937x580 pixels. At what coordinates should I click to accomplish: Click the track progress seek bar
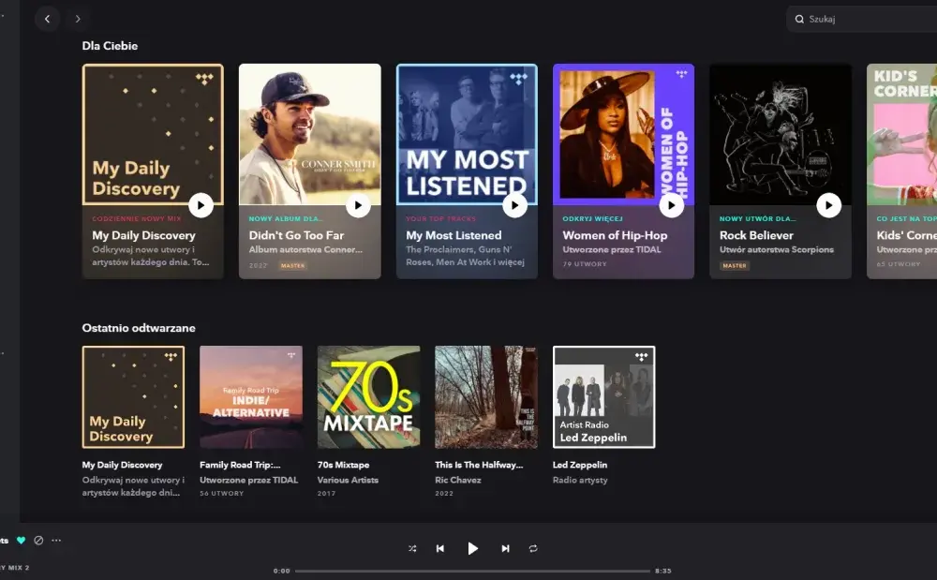(x=472, y=571)
